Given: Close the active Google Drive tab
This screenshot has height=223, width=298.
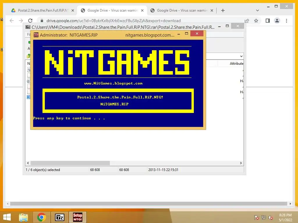Looking at the screenshot, I should [142, 10].
